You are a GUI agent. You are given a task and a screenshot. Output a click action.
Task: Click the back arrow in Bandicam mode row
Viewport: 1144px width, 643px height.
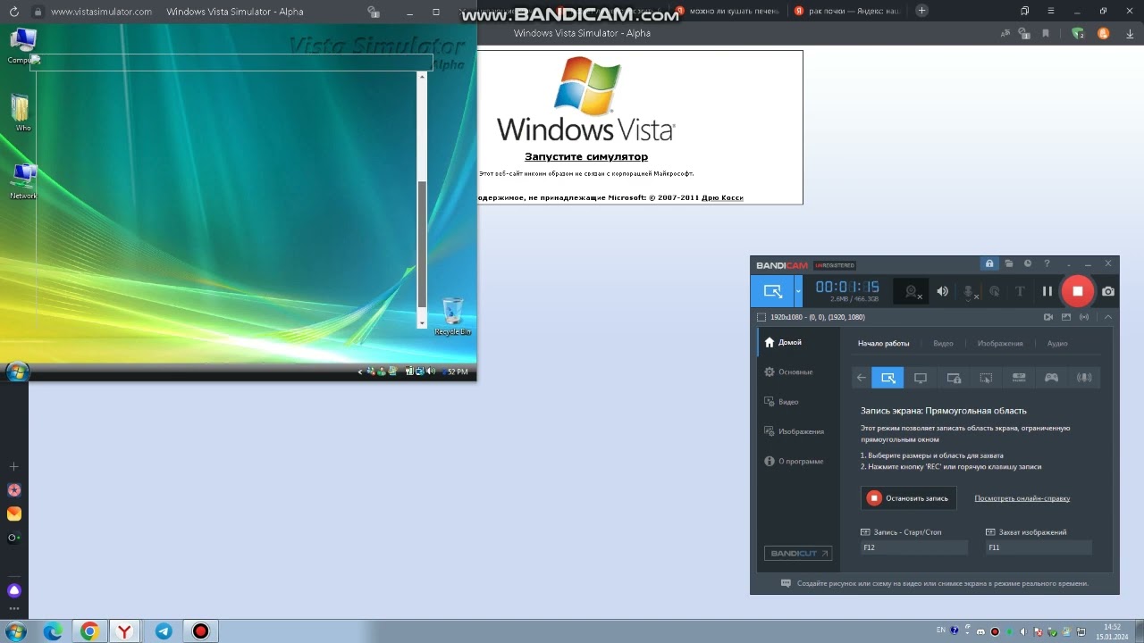[861, 378]
